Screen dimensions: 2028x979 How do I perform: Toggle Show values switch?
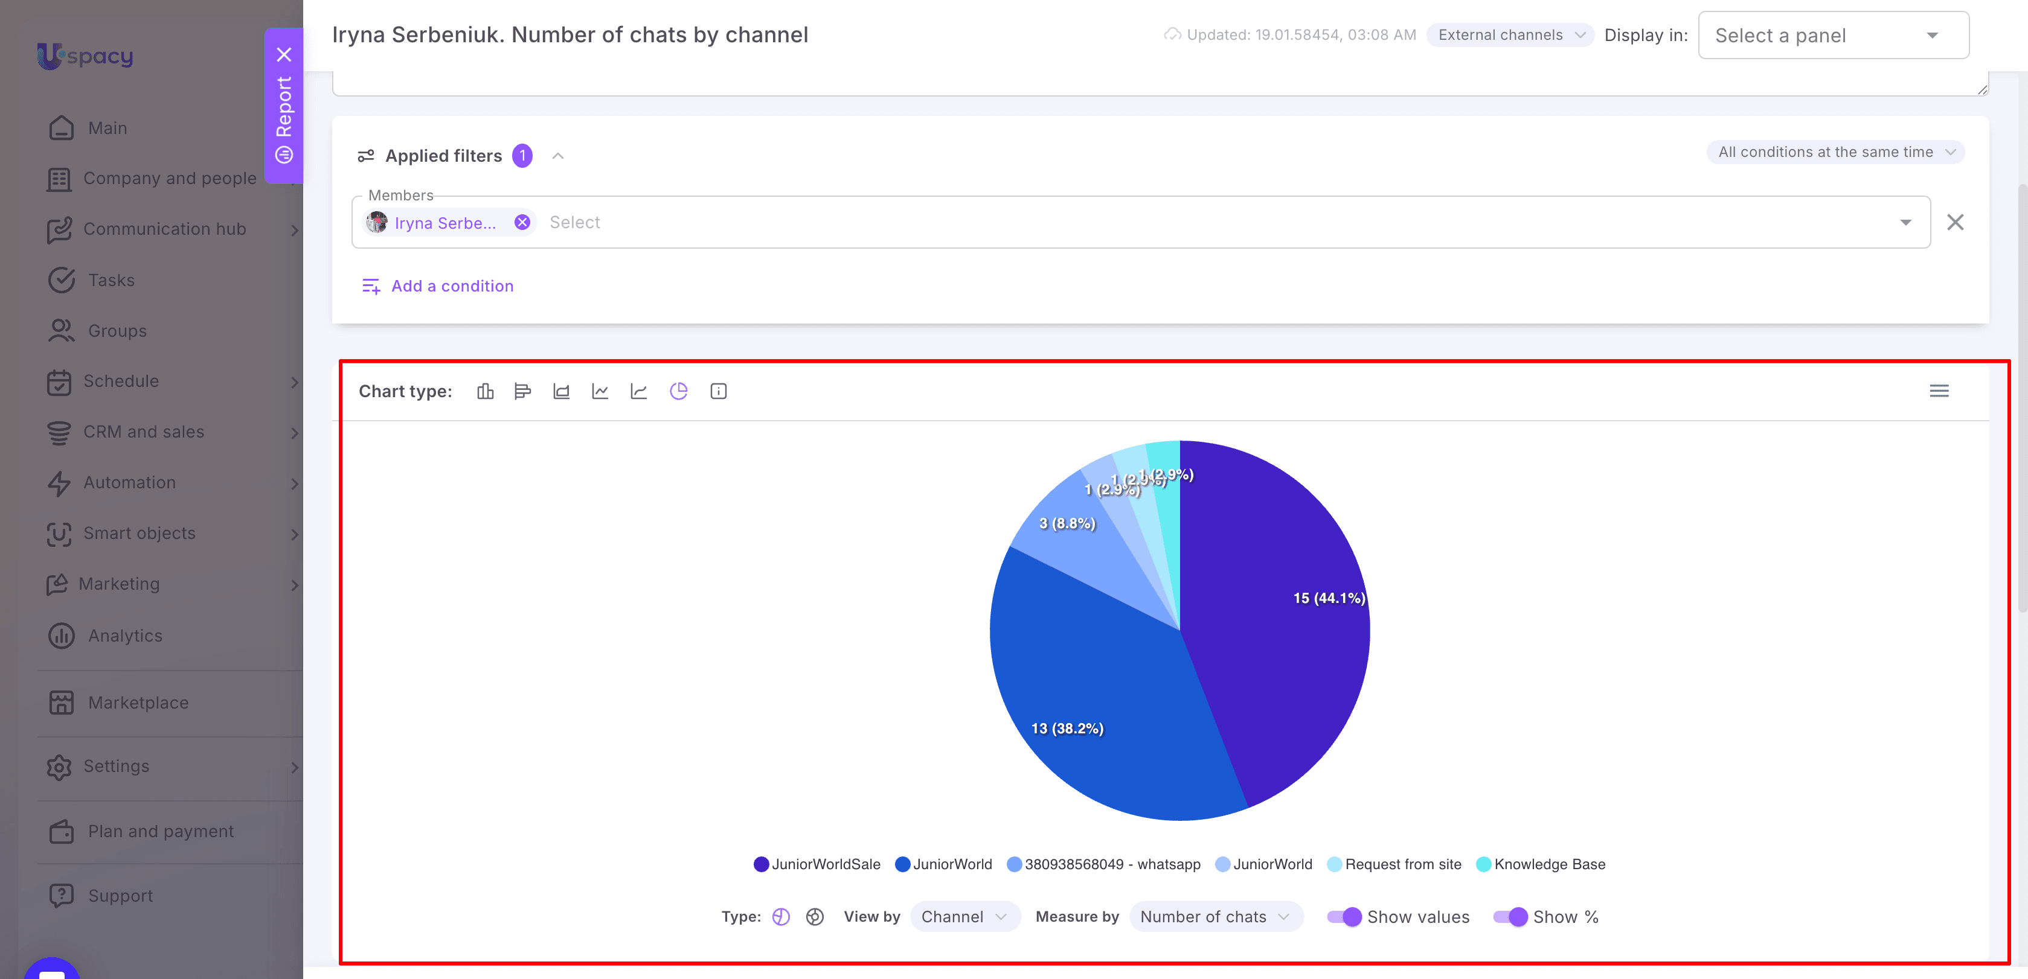click(x=1344, y=917)
